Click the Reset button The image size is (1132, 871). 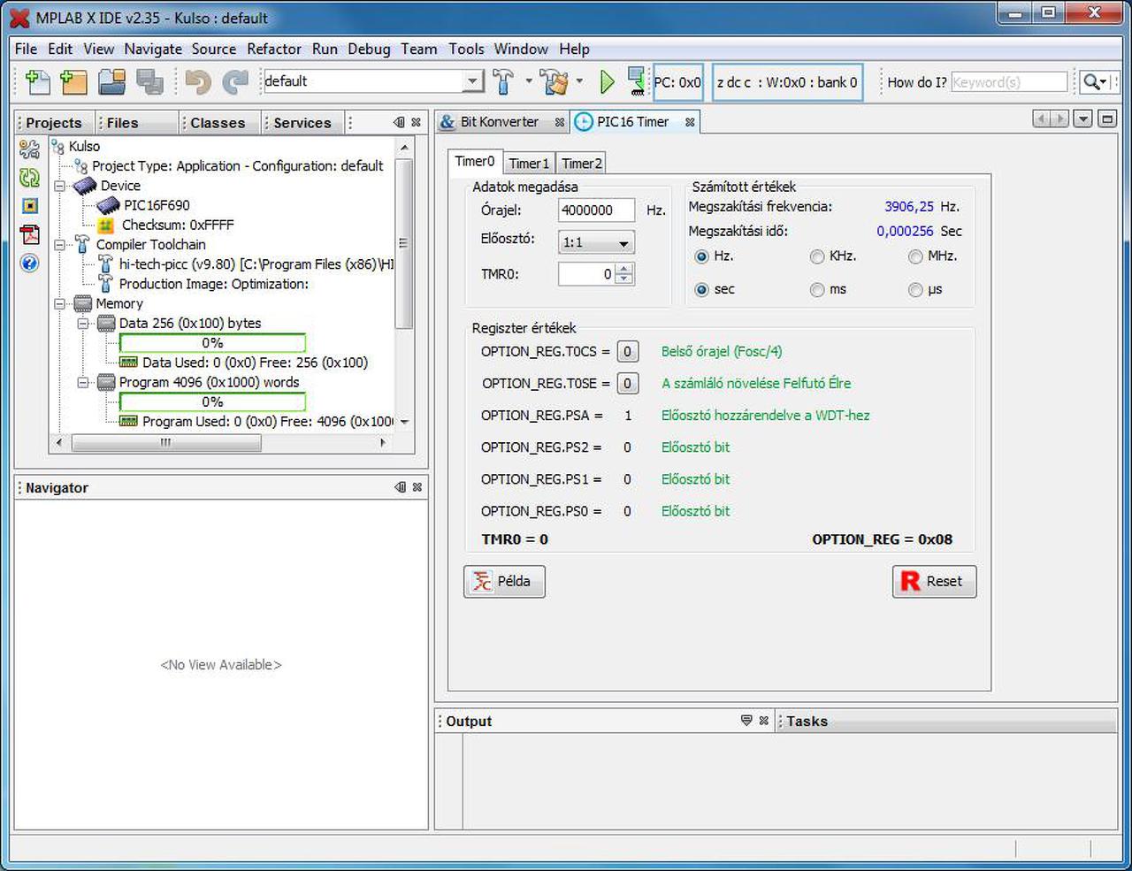click(x=934, y=581)
